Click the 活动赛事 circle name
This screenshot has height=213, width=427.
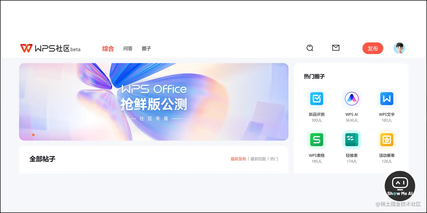coord(387,155)
